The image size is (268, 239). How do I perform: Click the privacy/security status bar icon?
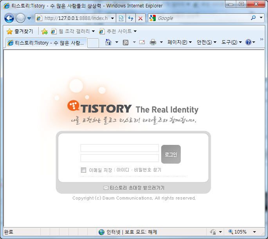(213, 232)
